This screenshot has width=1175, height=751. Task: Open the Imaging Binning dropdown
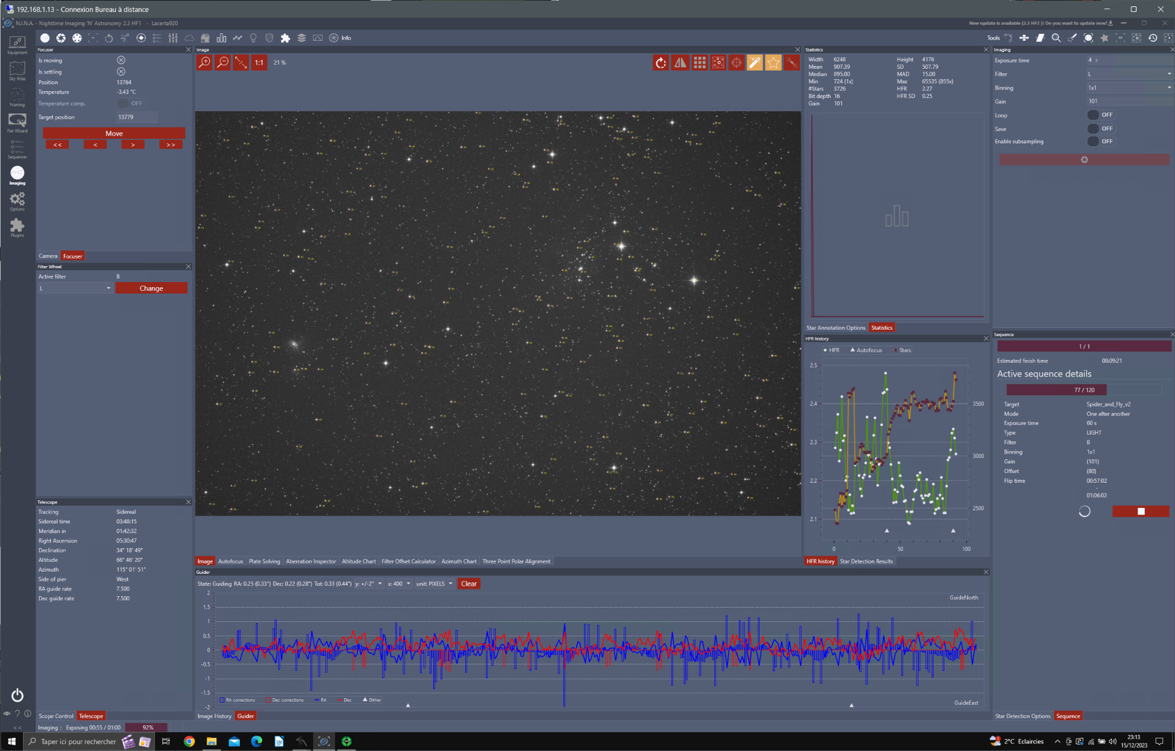[1129, 88]
